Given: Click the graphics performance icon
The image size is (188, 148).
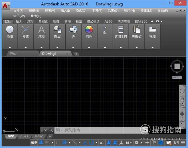Looking at the screenshot, I should click(x=169, y=143).
